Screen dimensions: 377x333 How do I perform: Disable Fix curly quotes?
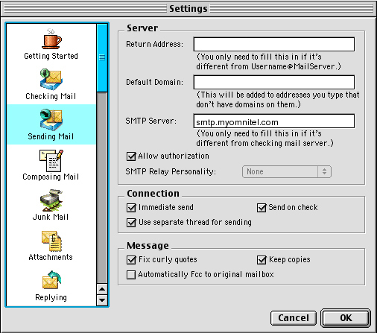point(131,260)
